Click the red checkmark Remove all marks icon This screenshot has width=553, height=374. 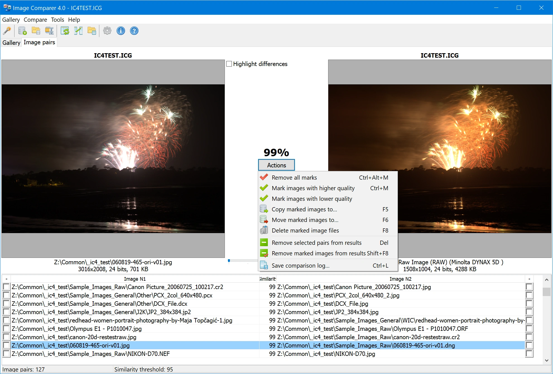(x=264, y=177)
